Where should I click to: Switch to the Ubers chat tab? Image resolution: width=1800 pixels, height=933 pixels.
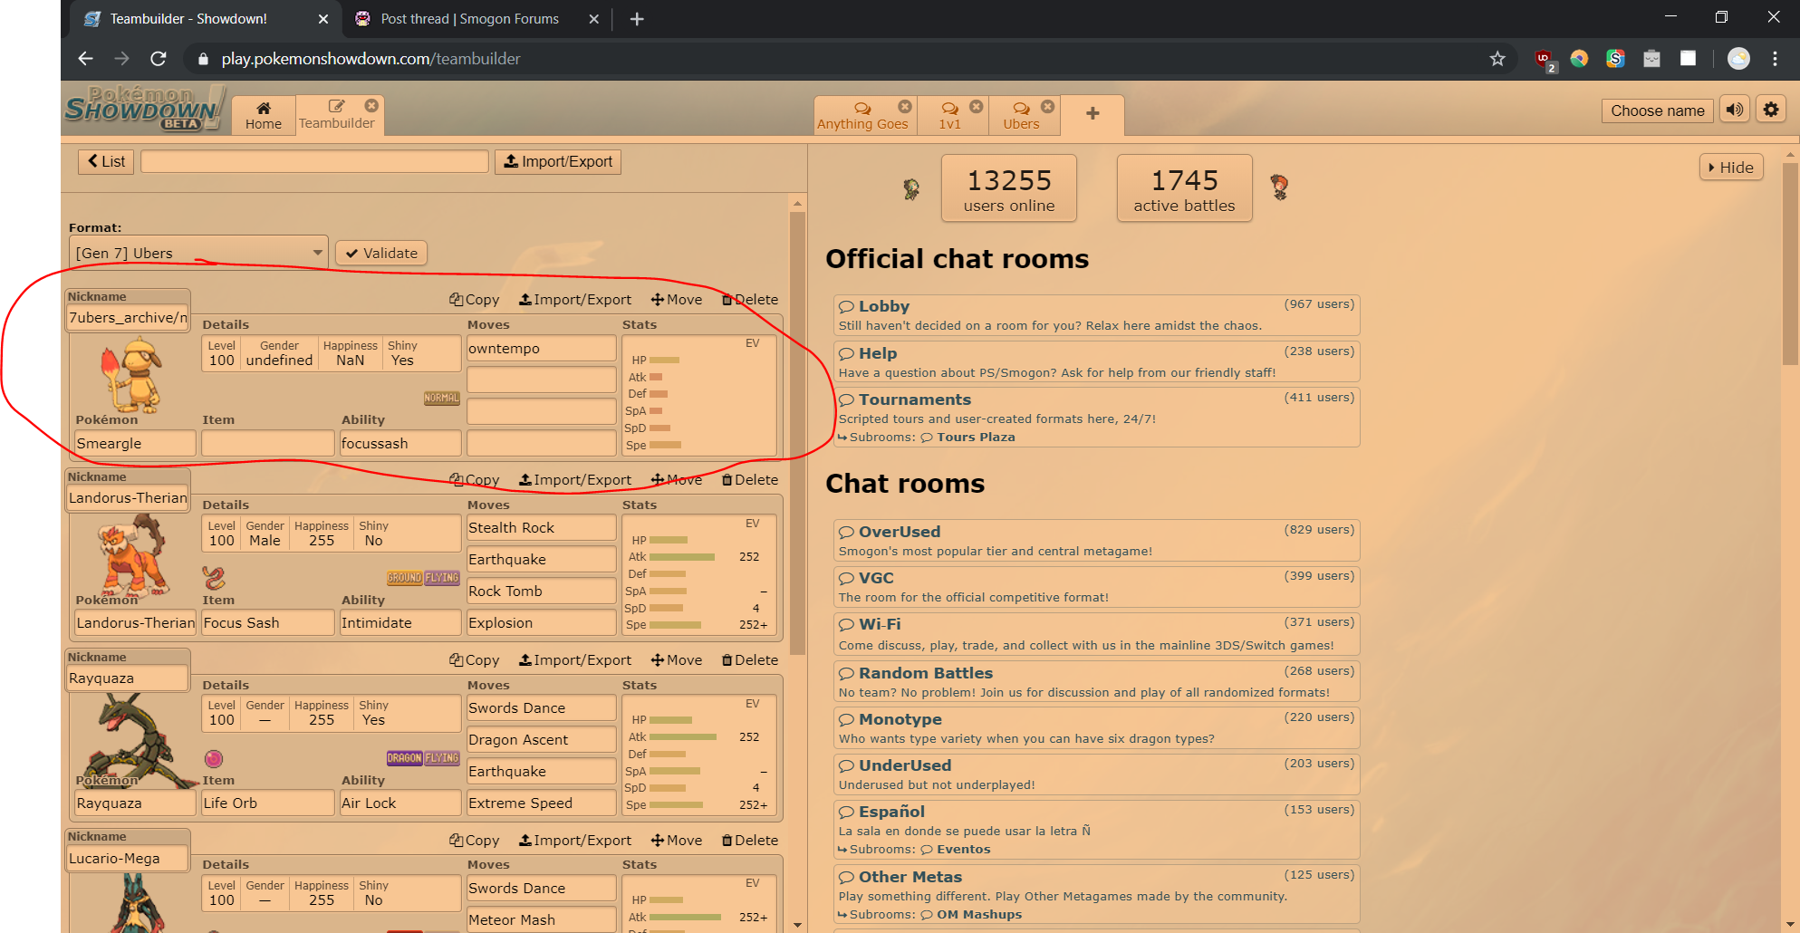pos(1021,116)
